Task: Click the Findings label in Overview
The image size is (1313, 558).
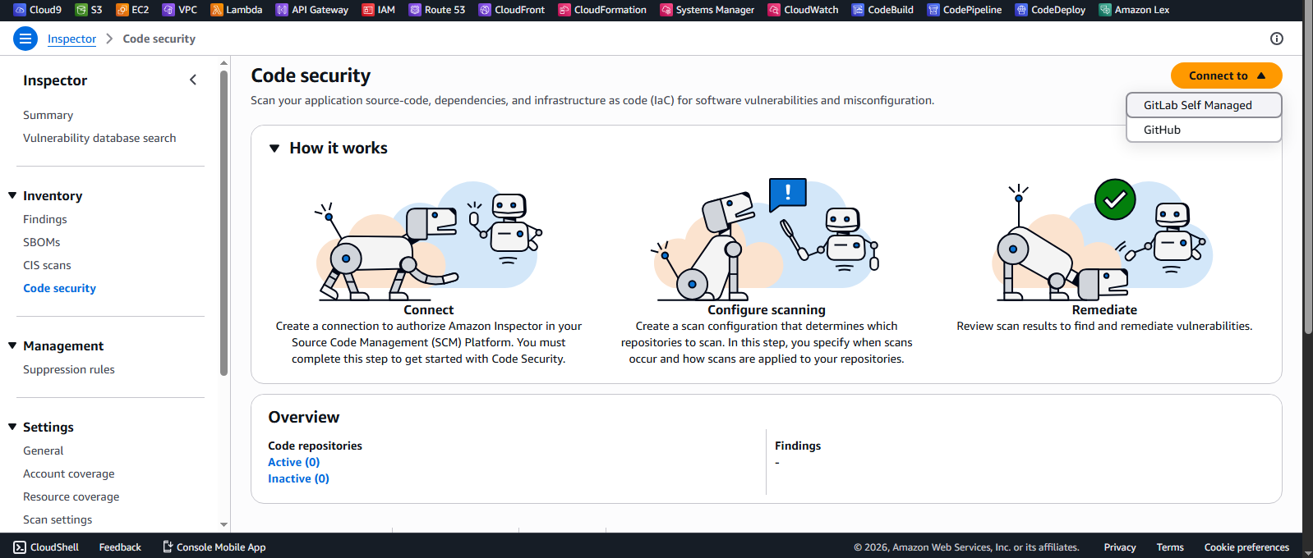Action: 798,446
